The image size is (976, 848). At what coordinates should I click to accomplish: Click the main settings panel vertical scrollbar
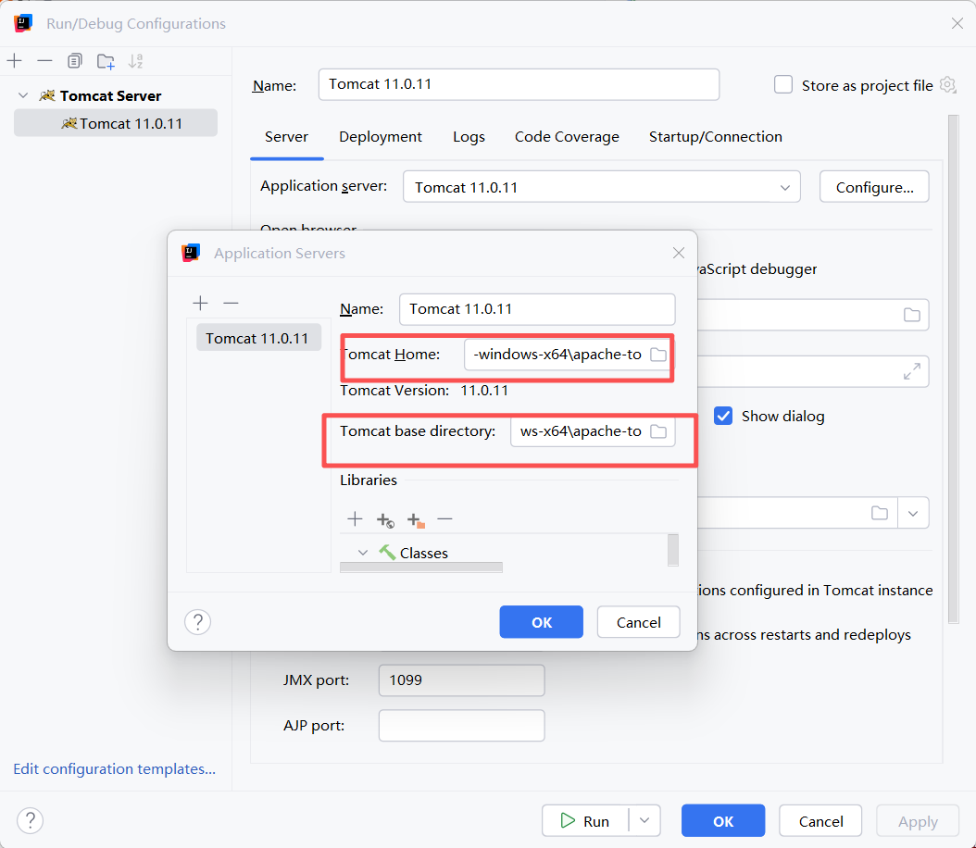click(x=953, y=368)
